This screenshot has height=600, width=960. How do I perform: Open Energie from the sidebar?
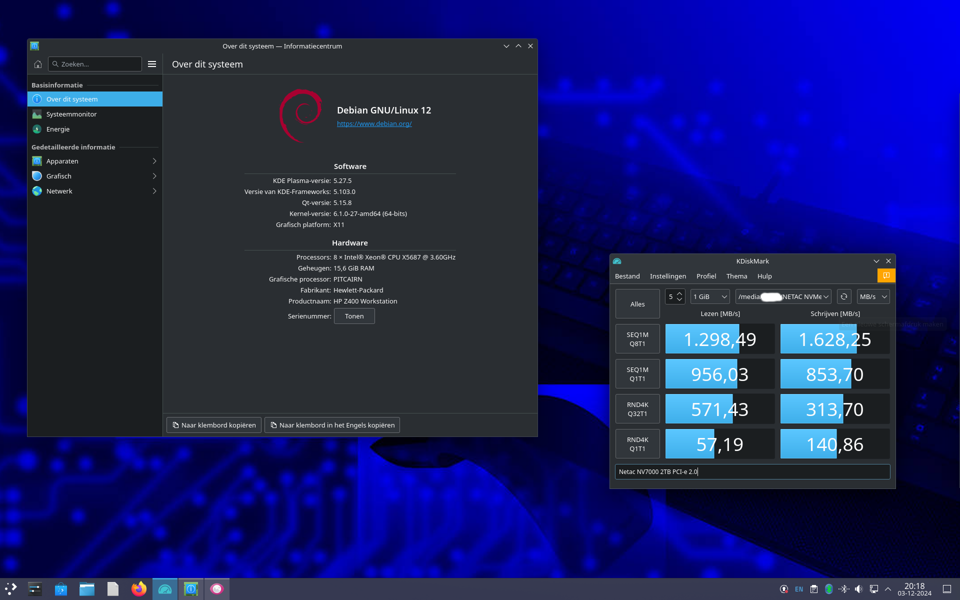95,129
